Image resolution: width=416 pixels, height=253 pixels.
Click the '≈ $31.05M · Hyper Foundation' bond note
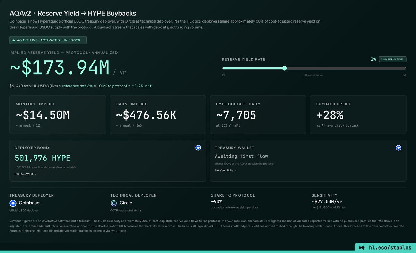tap(45, 167)
